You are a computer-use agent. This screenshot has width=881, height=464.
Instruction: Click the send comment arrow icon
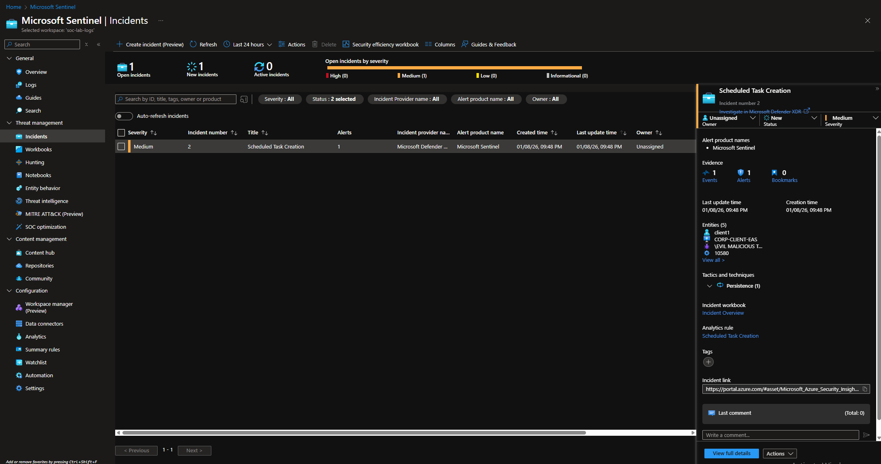pyautogui.click(x=866, y=435)
